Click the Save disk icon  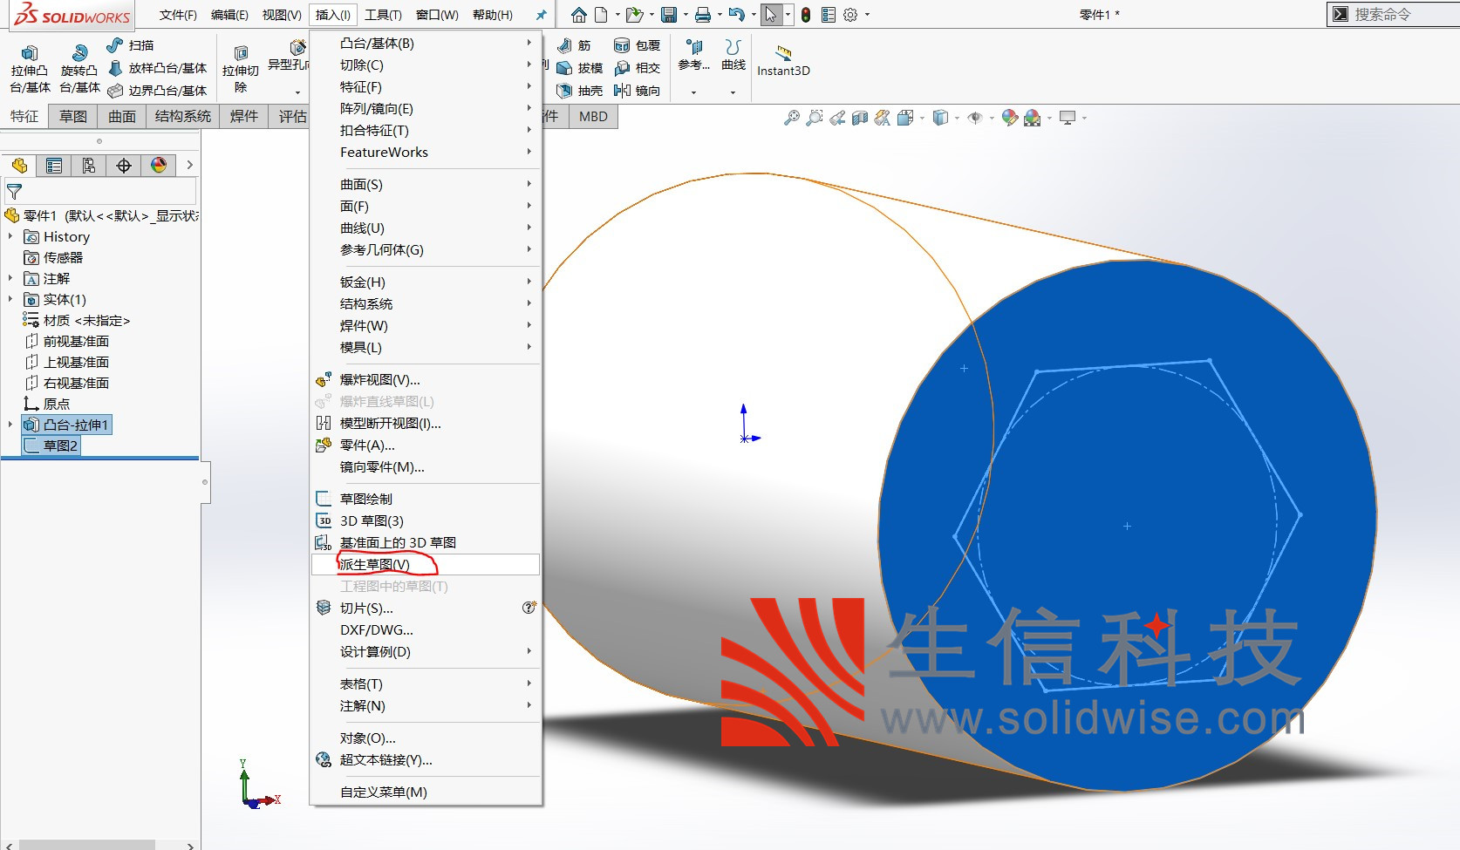click(669, 15)
